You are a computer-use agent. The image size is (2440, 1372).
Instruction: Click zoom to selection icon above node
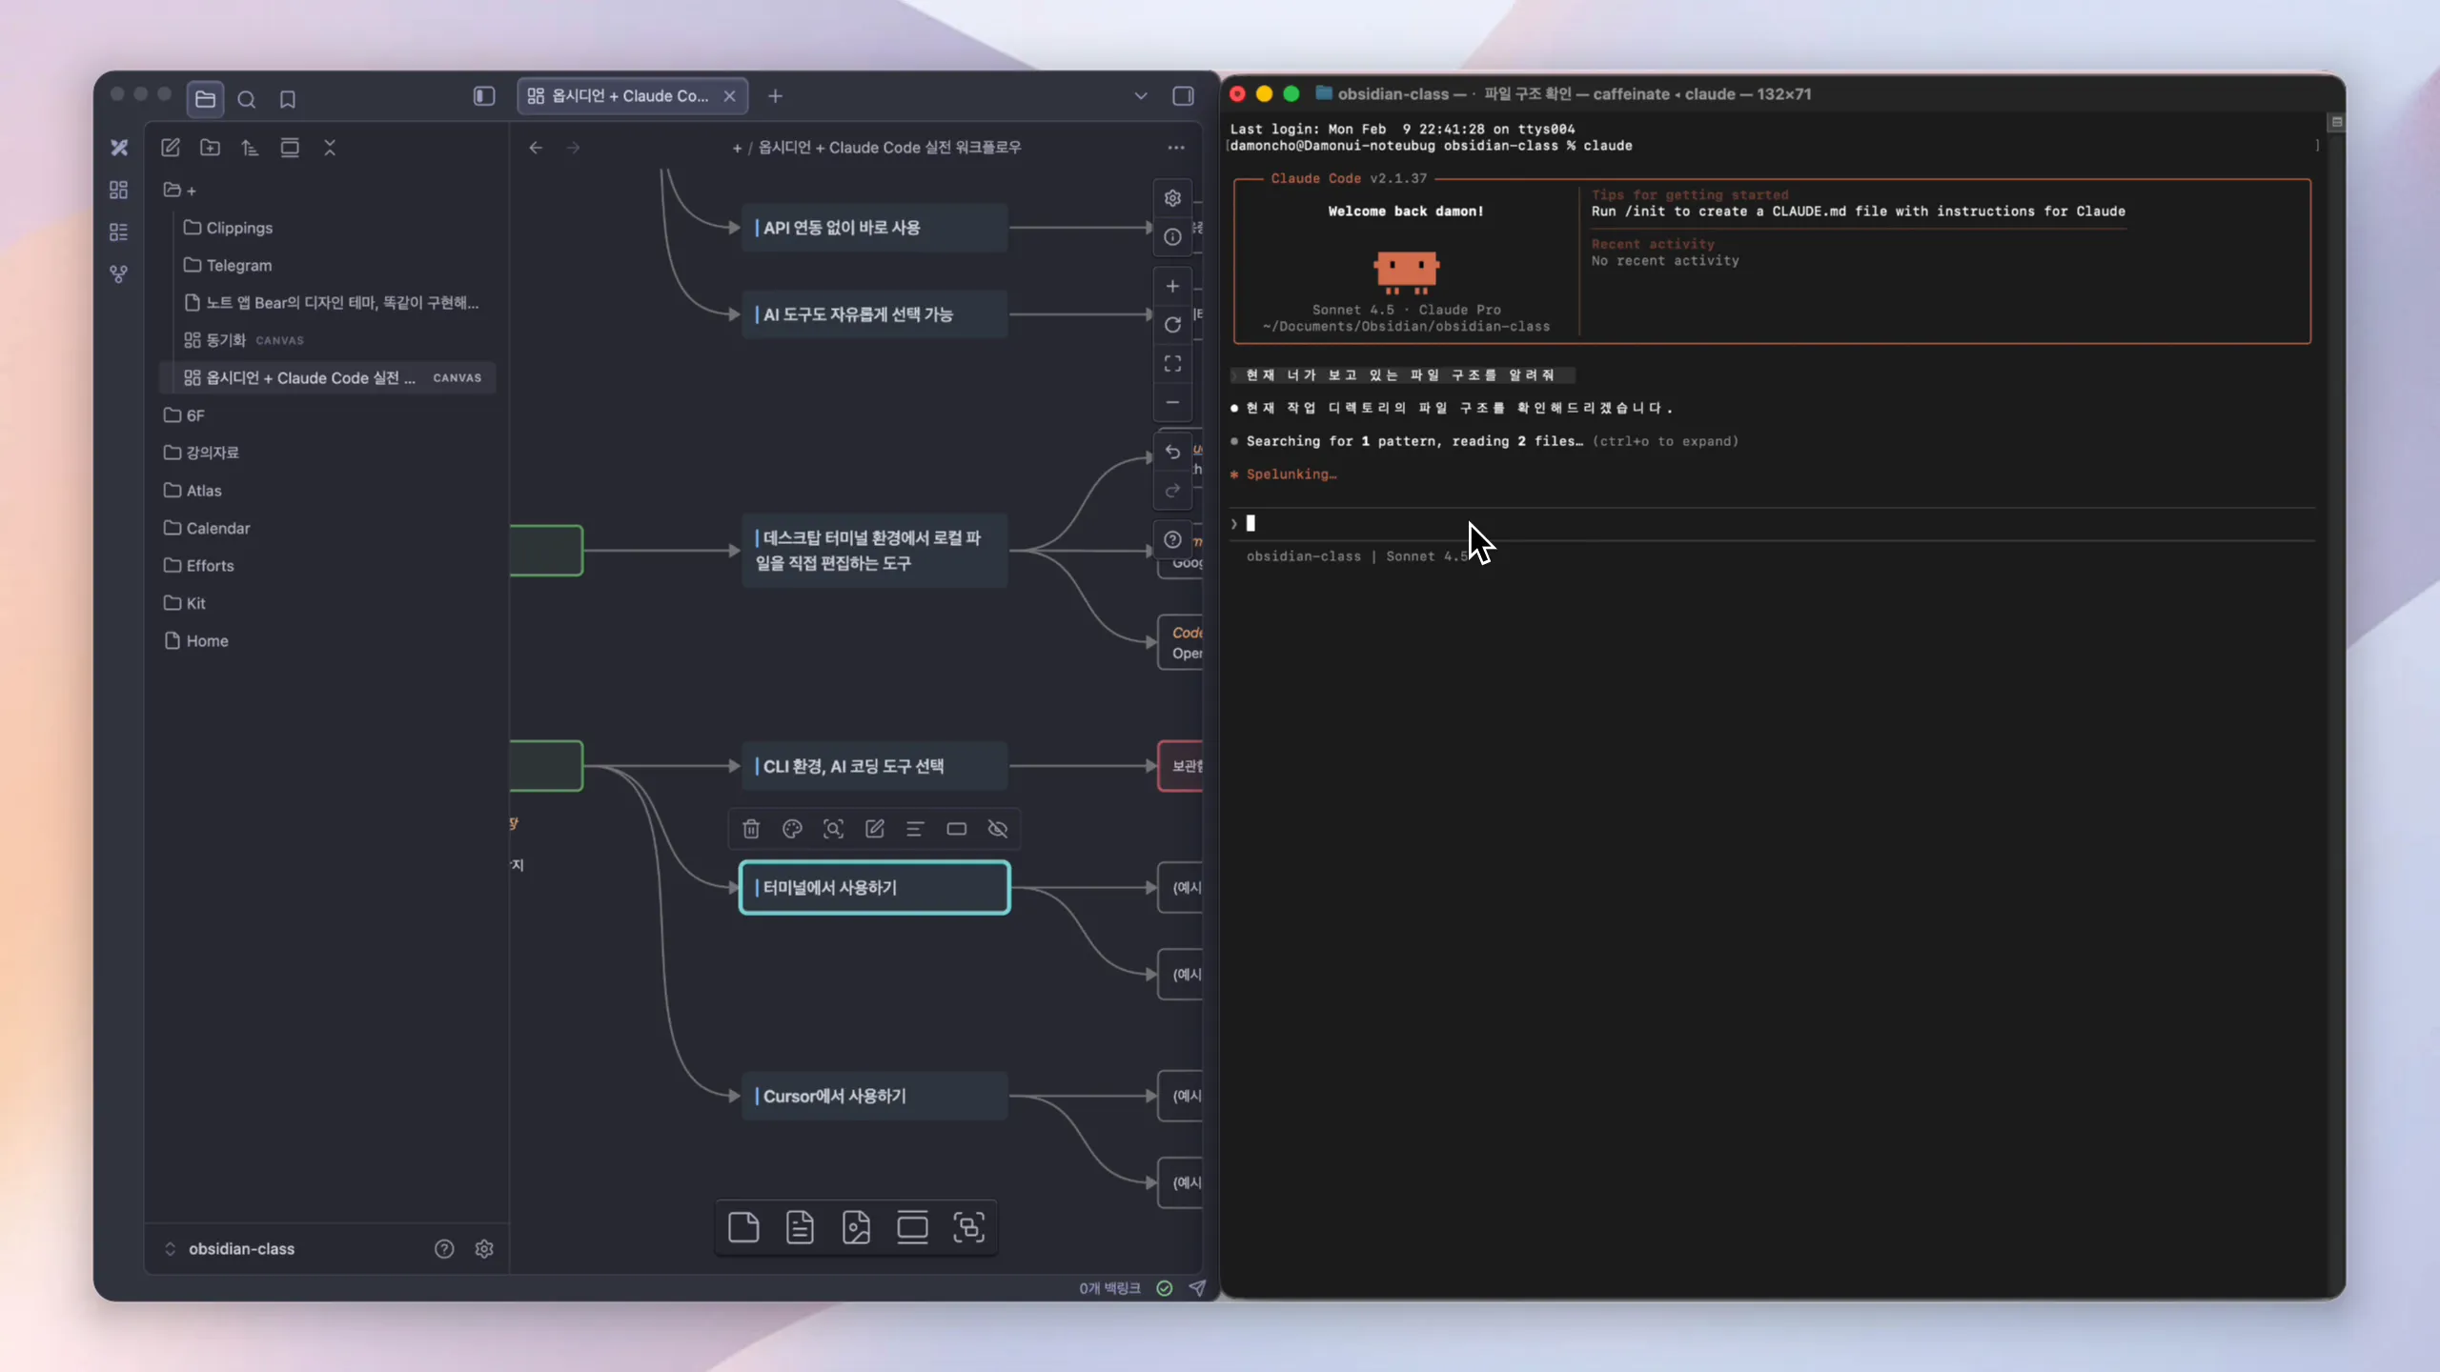pos(833,829)
